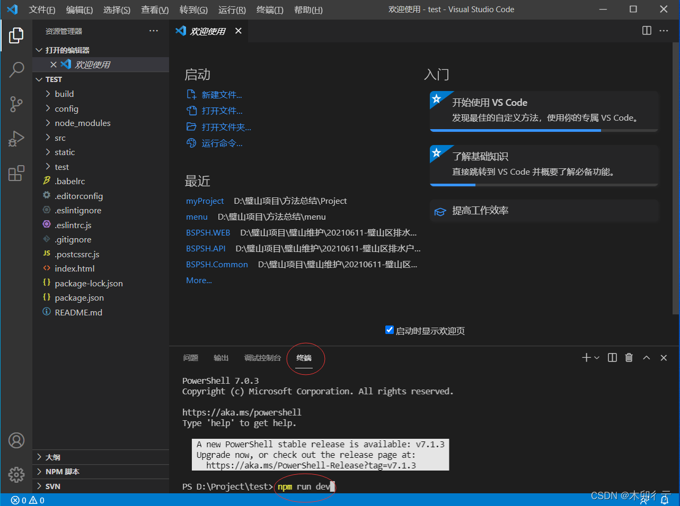This screenshot has width=680, height=506.
Task: Open the Manage gear icon
Action: (x=16, y=474)
